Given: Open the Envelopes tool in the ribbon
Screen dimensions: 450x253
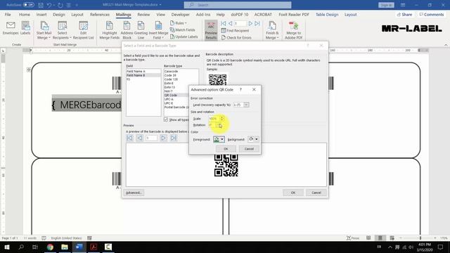Looking at the screenshot, I should tap(11, 28).
